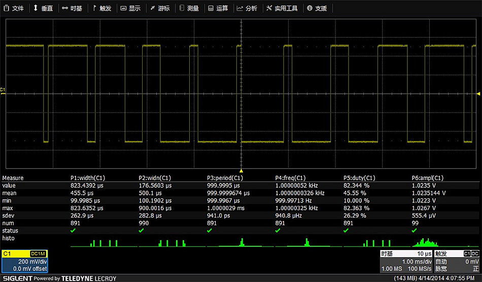Click the 测量 (Measure) ruler icon
This screenshot has width=482, height=282.
pyautogui.click(x=182, y=8)
